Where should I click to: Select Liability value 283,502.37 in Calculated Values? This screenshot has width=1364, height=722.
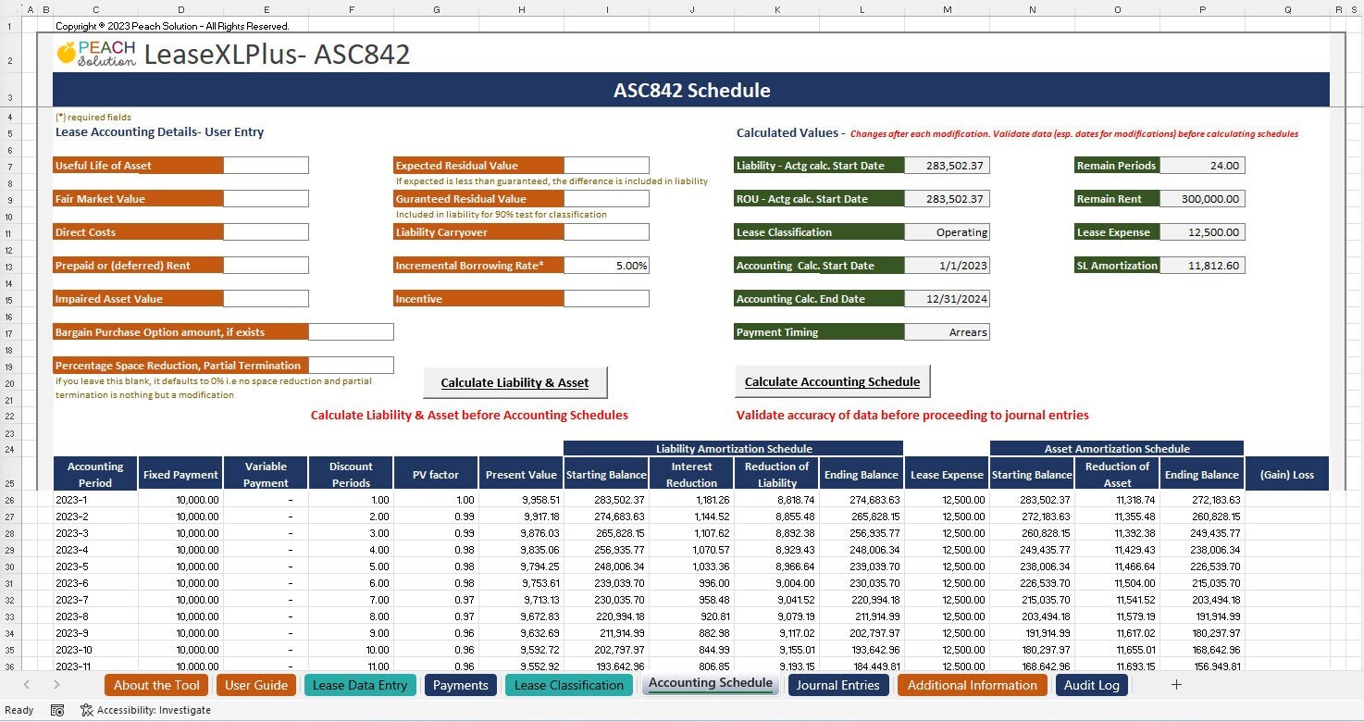pos(947,166)
